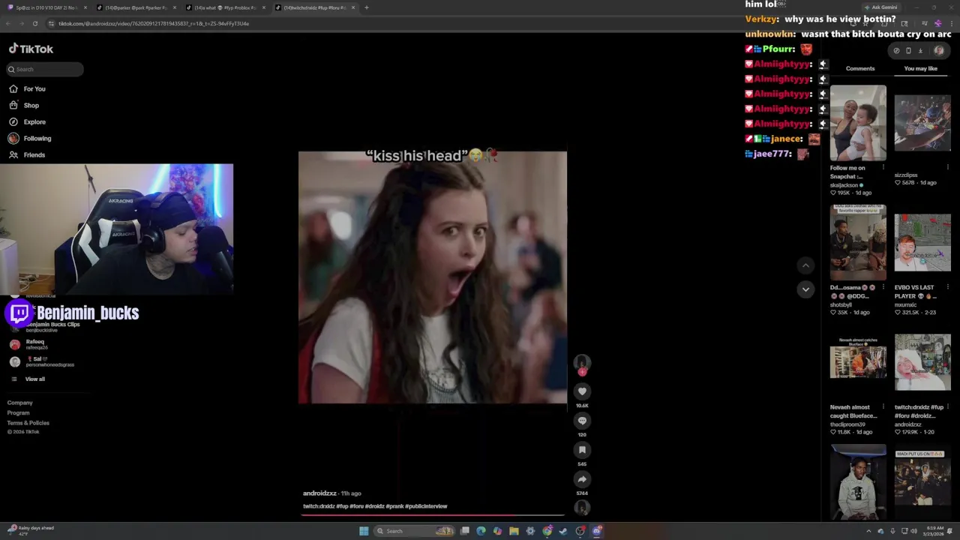Click the main video player

(433, 277)
